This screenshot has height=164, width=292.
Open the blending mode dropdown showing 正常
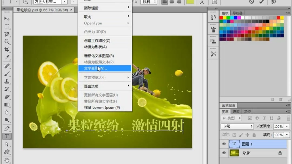point(237,126)
